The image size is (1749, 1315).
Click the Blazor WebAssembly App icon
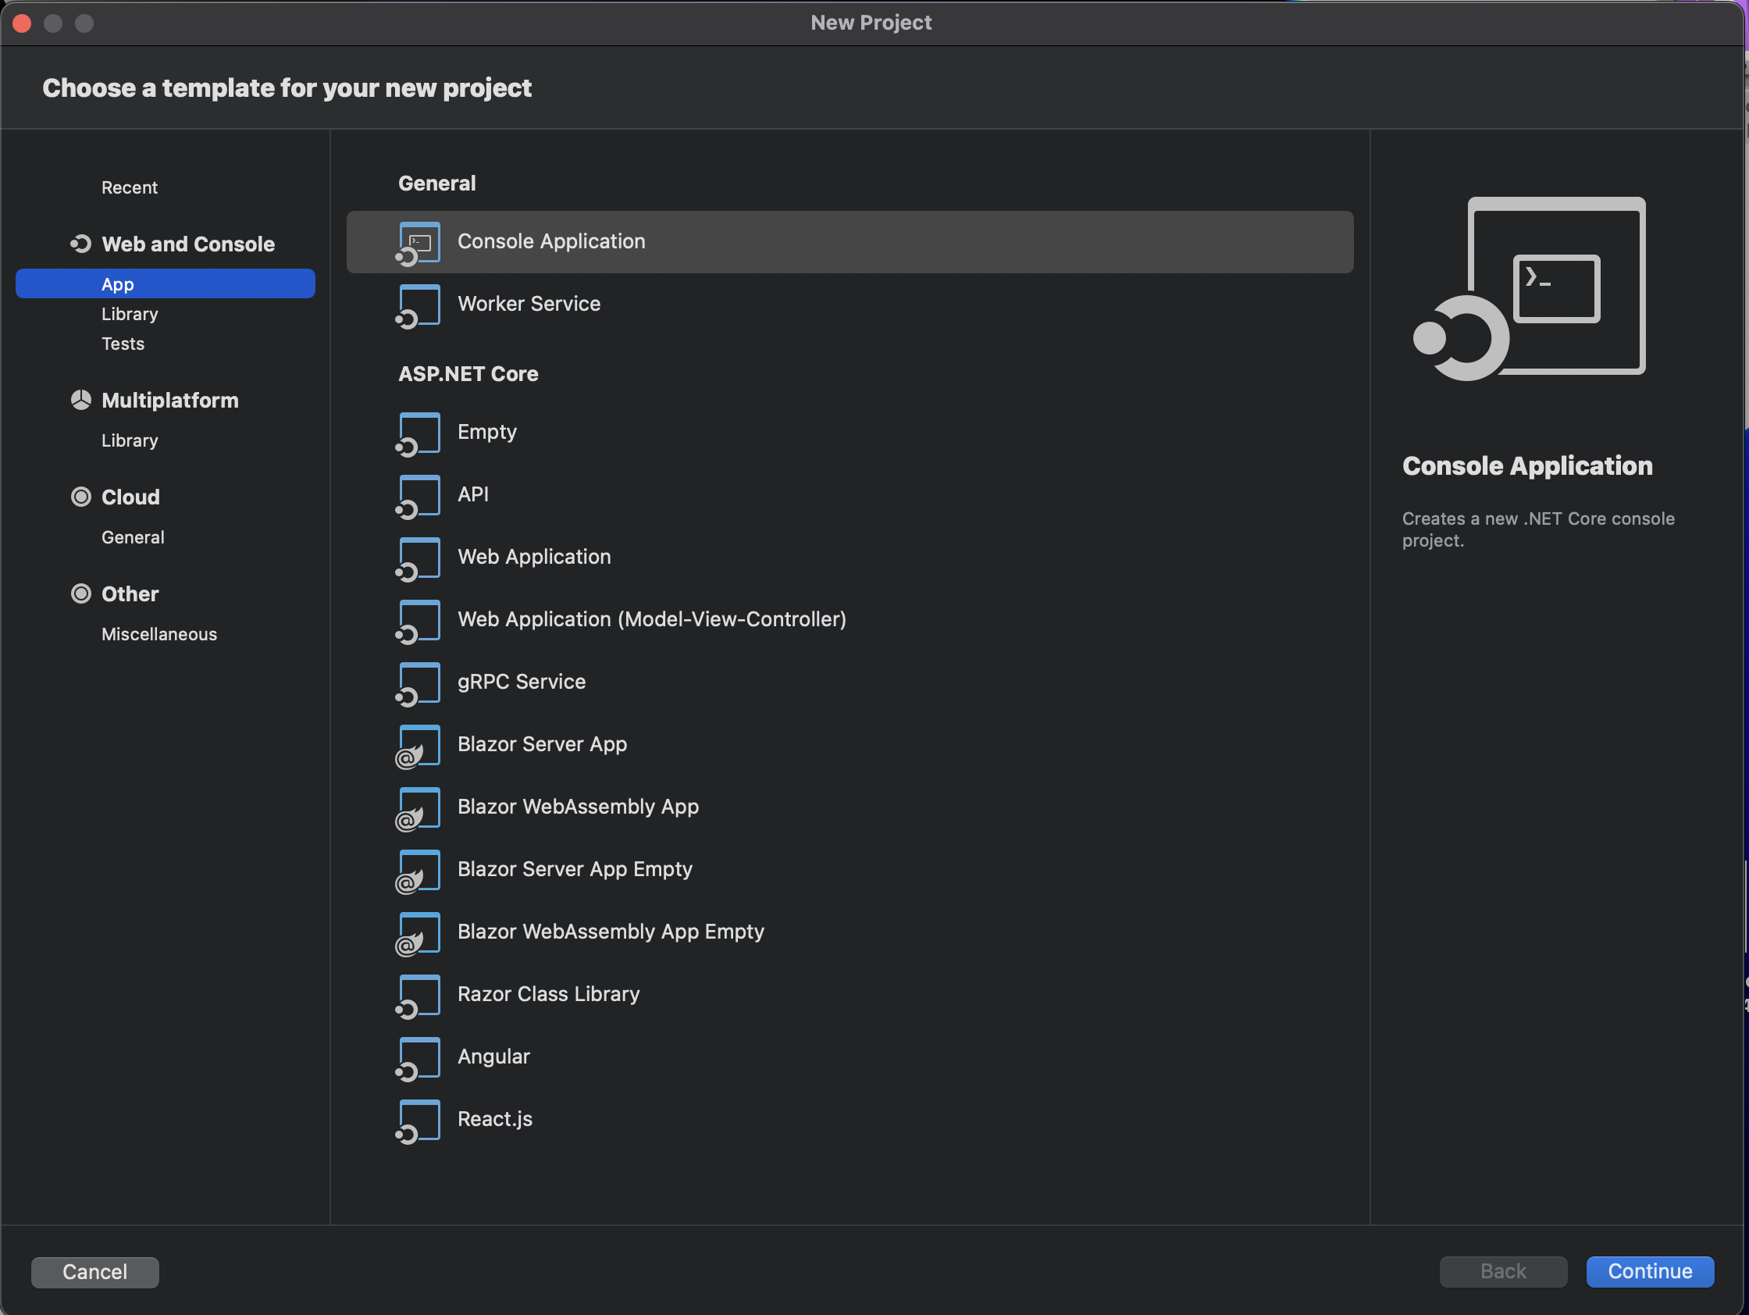[x=419, y=808]
